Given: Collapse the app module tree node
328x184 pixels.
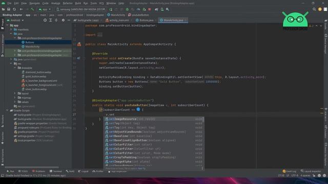Looking at the screenshot, I should [x=7, y=26].
